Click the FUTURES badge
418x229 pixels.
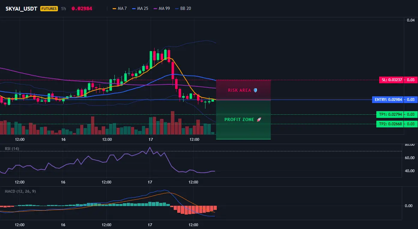tap(49, 8)
